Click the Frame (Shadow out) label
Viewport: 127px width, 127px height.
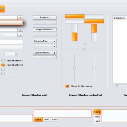pos(35,95)
